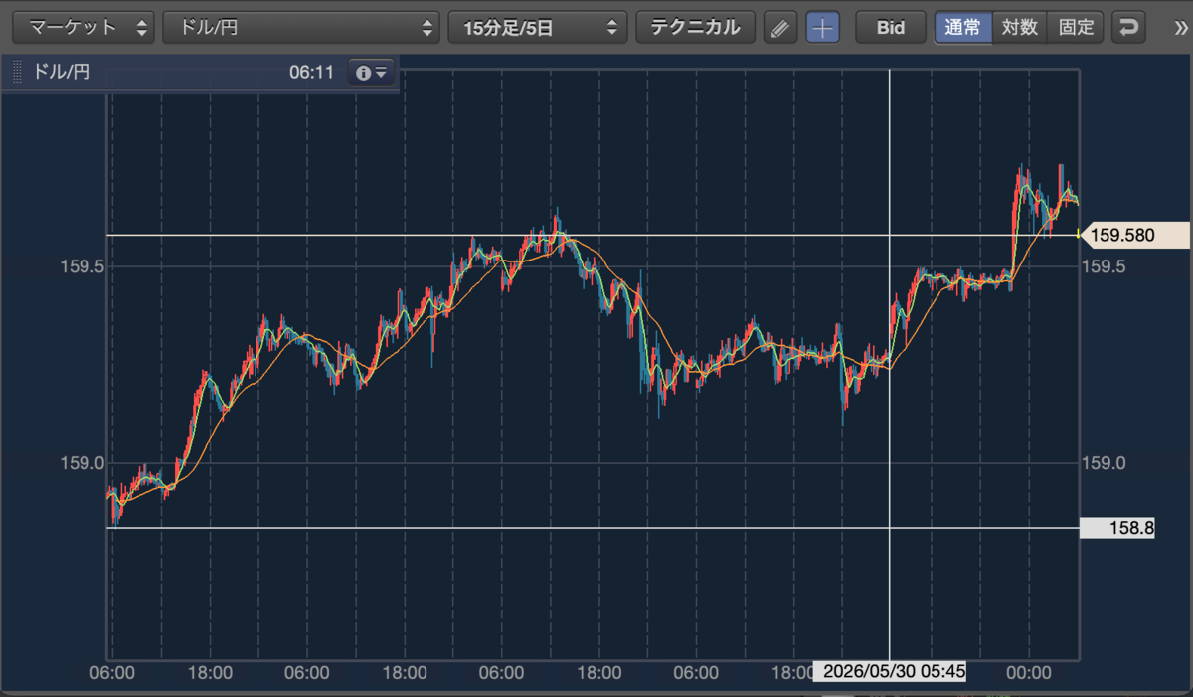Select the 通常 scale mode

click(x=962, y=27)
